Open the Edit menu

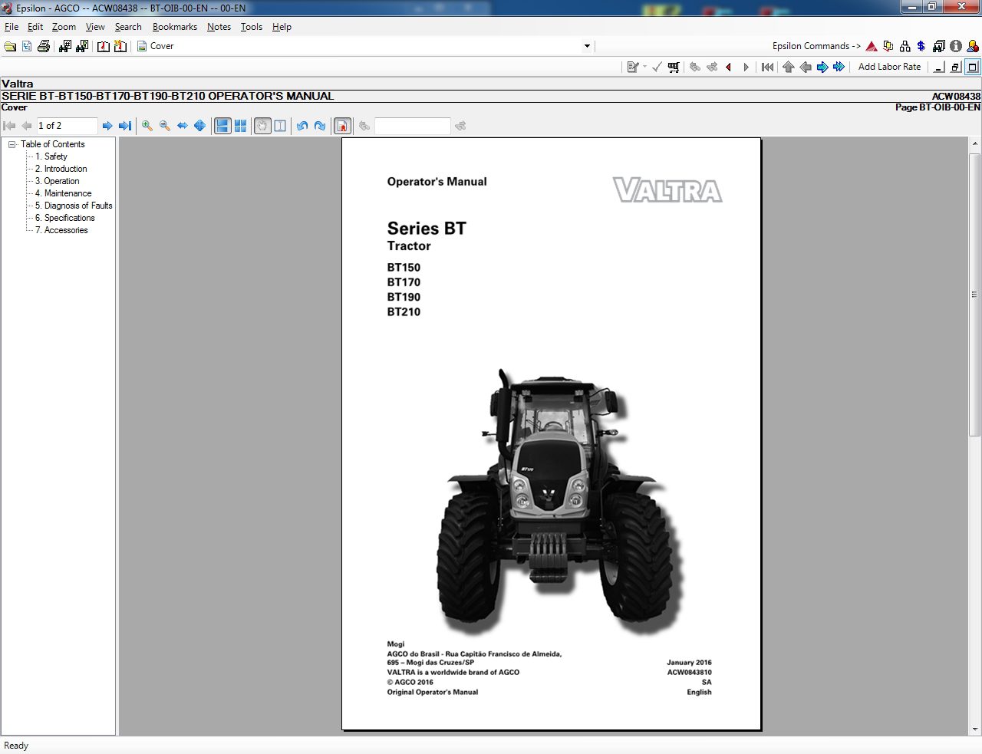35,27
